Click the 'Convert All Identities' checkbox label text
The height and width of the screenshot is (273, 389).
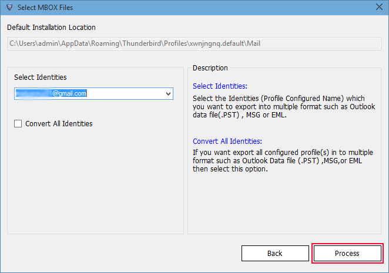[59, 123]
